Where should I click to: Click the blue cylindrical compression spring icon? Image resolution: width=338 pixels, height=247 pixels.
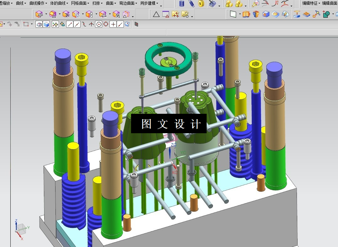(182, 3)
